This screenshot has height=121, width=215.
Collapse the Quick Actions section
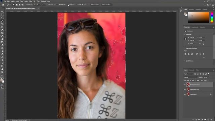(x=184, y=61)
